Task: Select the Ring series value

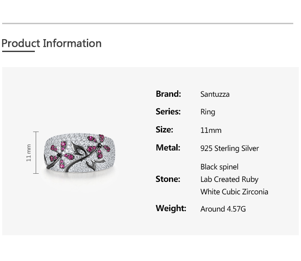Action: (208, 112)
